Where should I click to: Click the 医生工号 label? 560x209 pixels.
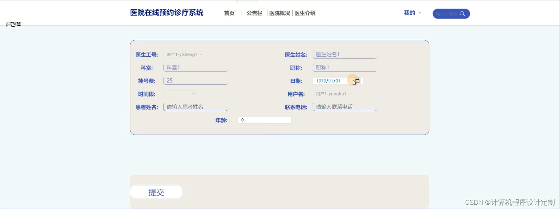pyautogui.click(x=147, y=55)
